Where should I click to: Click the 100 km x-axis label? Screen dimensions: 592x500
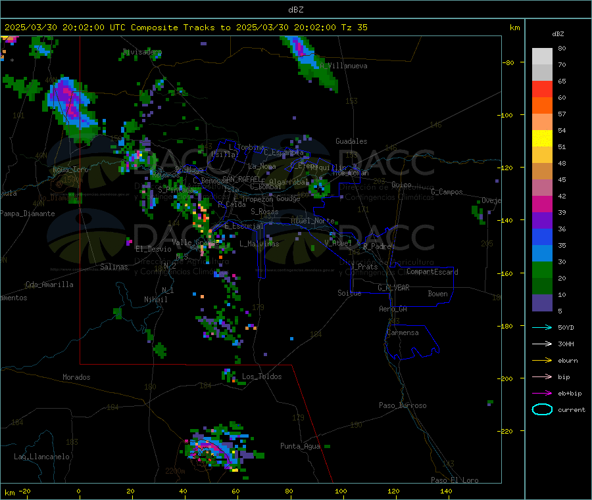pos(341,491)
